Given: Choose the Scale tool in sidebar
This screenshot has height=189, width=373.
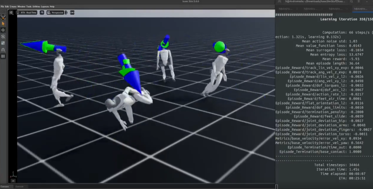Looking at the screenshot, I should pyautogui.click(x=3, y=43).
